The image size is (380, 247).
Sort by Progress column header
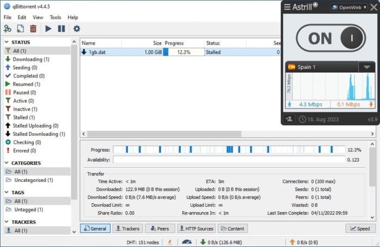click(184, 43)
